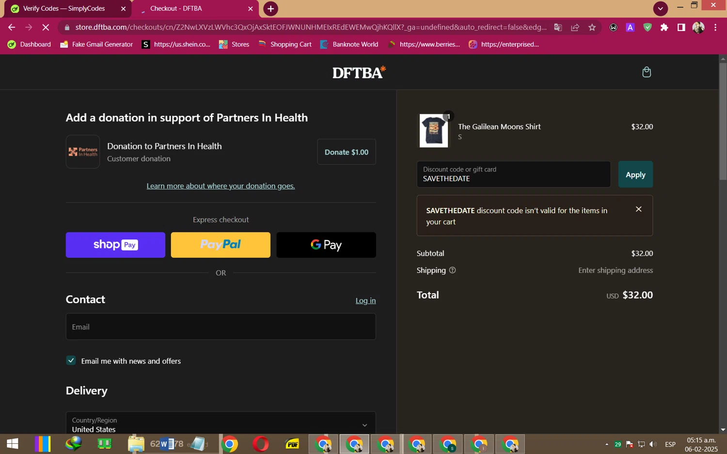Close the Checkout - DFTBA tab
Screen dimensions: 727x454
click(x=251, y=9)
